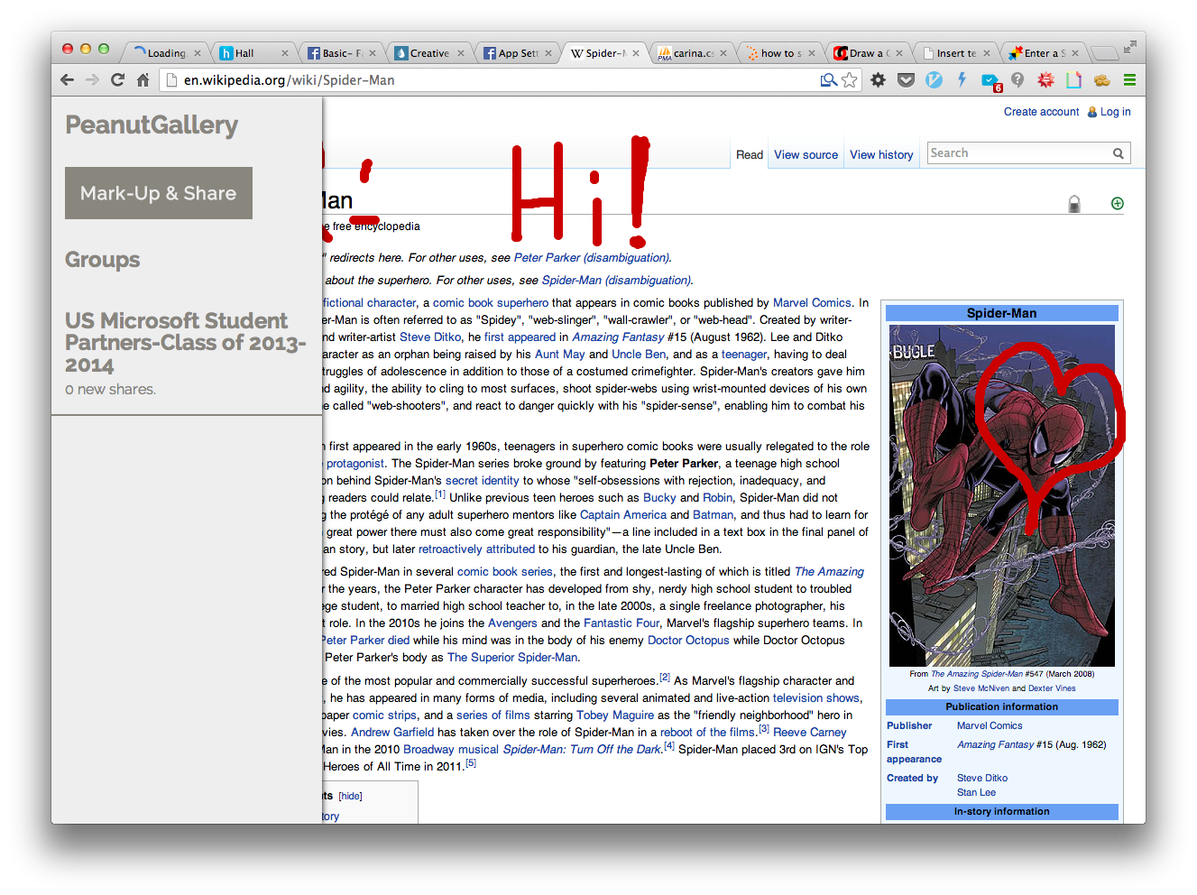Click the Log in link
Viewport: 1197px width, 895px height.
click(1115, 112)
